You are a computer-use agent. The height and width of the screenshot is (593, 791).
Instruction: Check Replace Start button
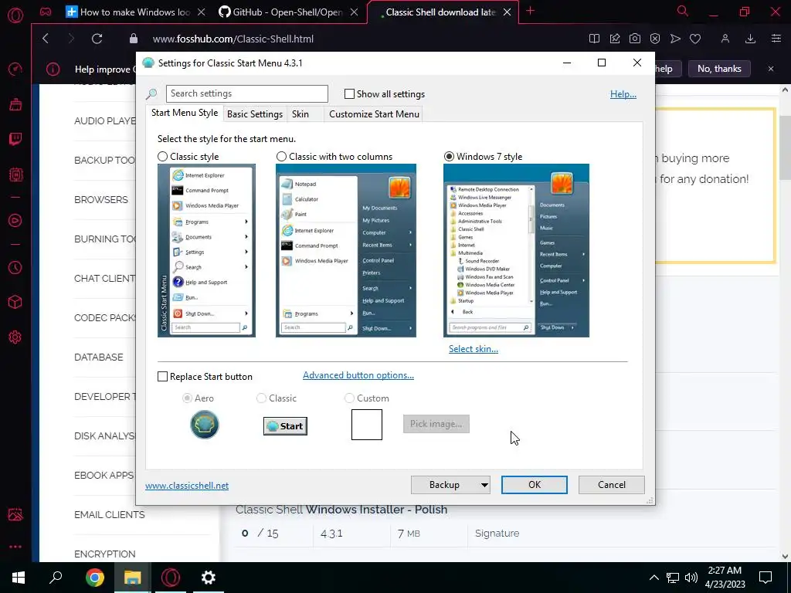[x=162, y=377]
